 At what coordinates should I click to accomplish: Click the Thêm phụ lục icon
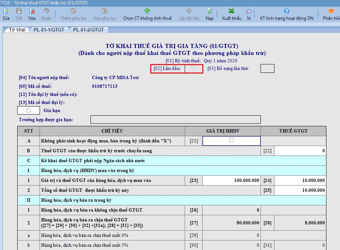(x=73, y=11)
